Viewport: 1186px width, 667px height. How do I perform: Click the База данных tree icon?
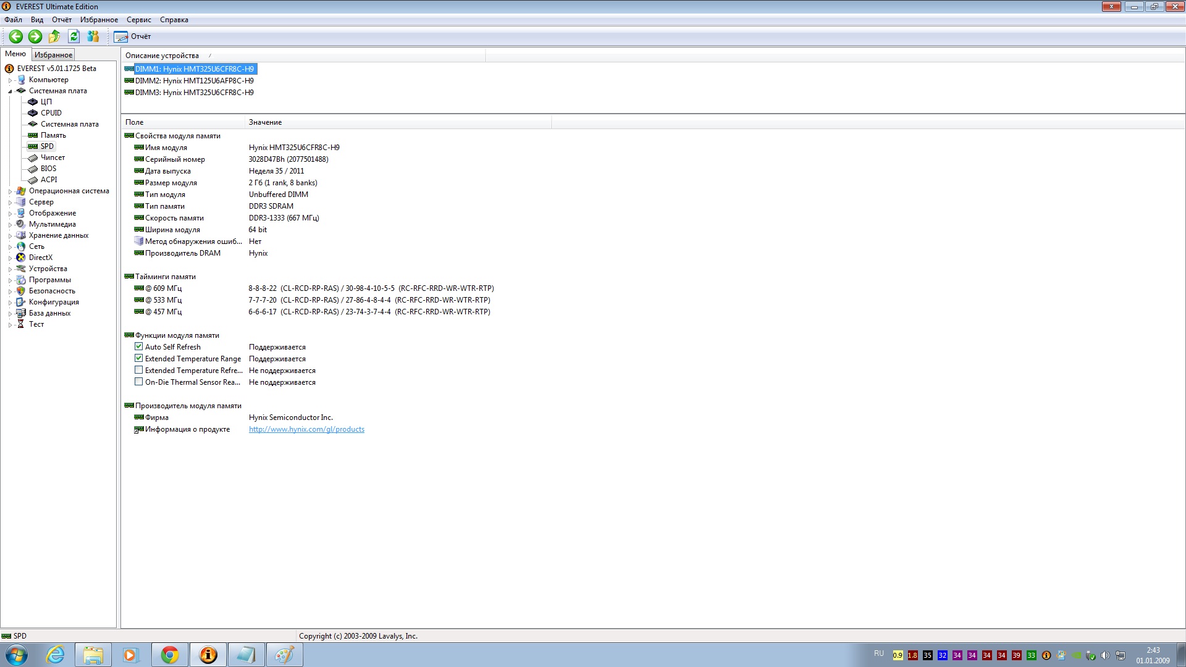(21, 313)
